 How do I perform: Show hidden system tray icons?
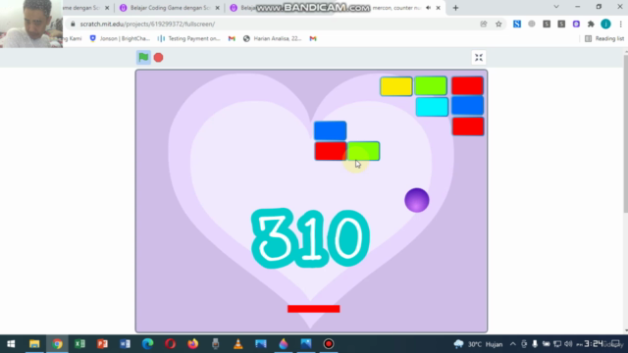(512, 344)
